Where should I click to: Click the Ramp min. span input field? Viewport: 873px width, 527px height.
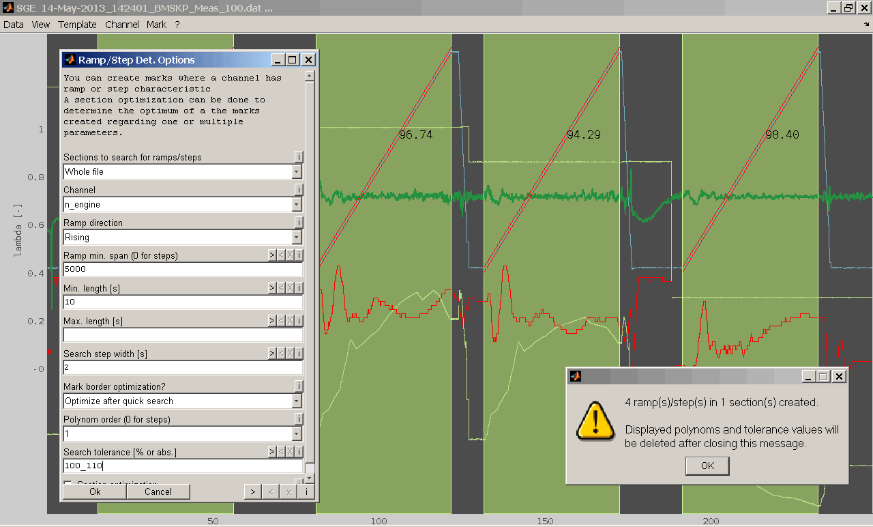[x=183, y=269]
